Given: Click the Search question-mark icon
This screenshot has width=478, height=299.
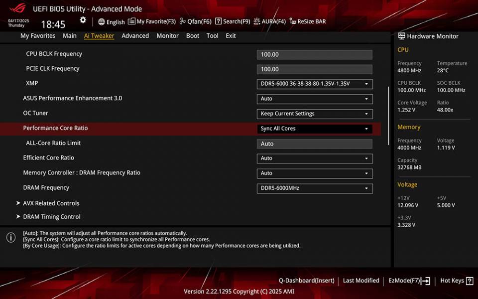Looking at the screenshot, I should click(x=218, y=21).
